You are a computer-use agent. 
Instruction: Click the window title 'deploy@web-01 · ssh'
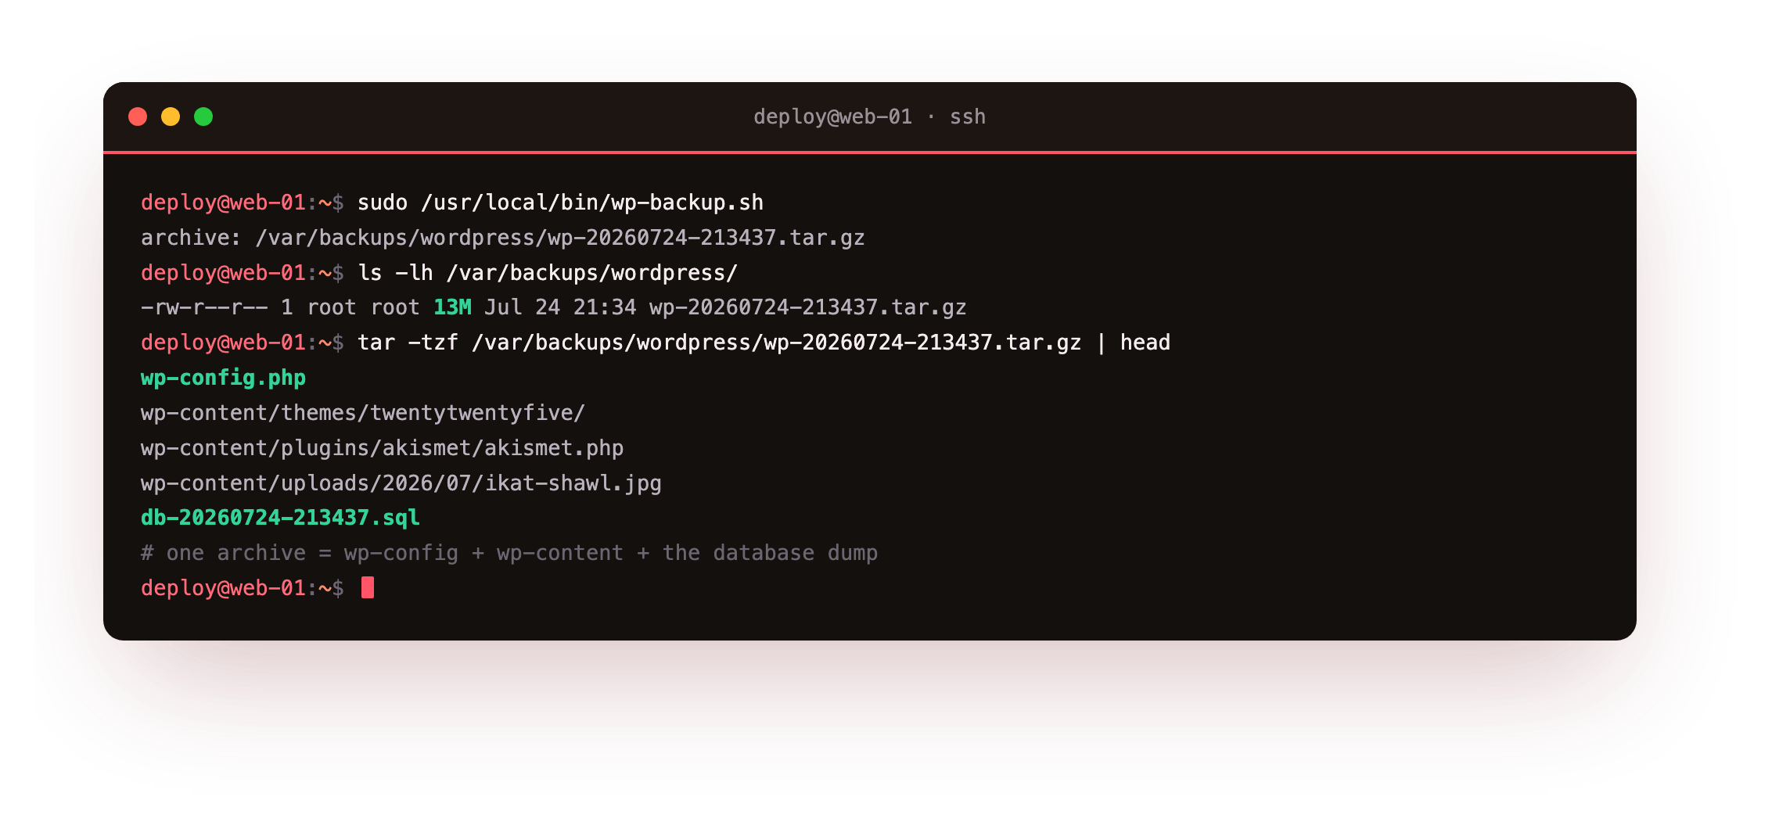(869, 117)
